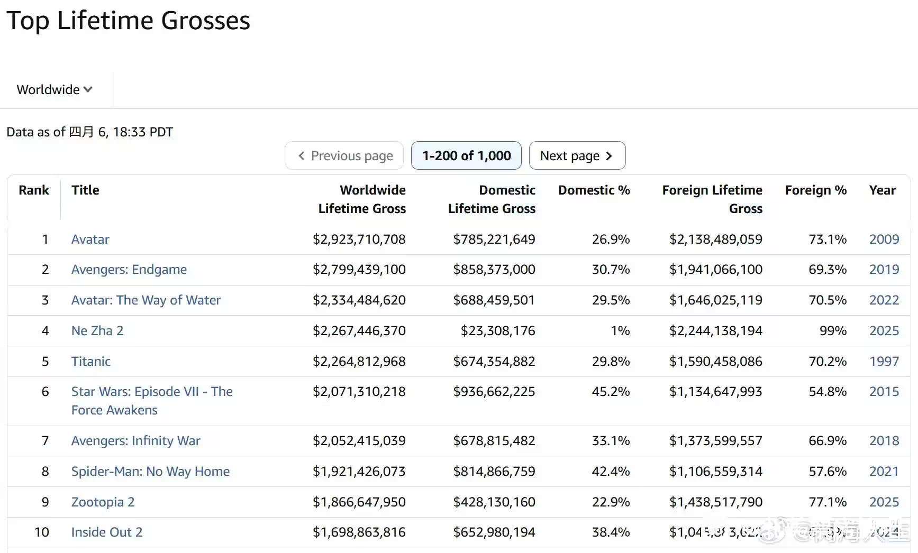This screenshot has width=918, height=553.
Task: Open Spider-Man: No Way Home link
Action: (x=151, y=472)
